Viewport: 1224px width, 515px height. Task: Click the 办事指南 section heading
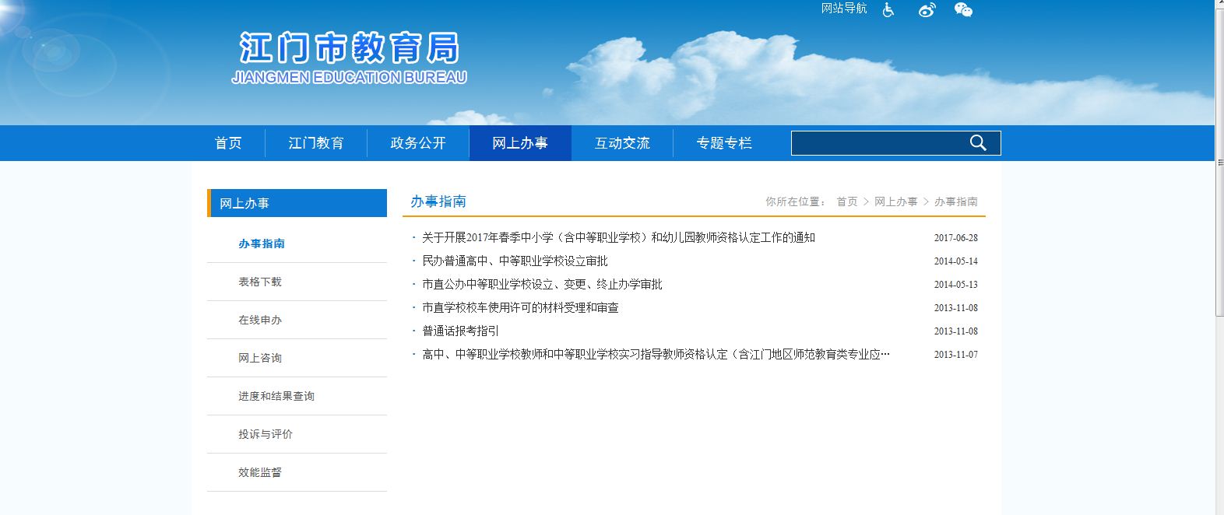coord(438,201)
